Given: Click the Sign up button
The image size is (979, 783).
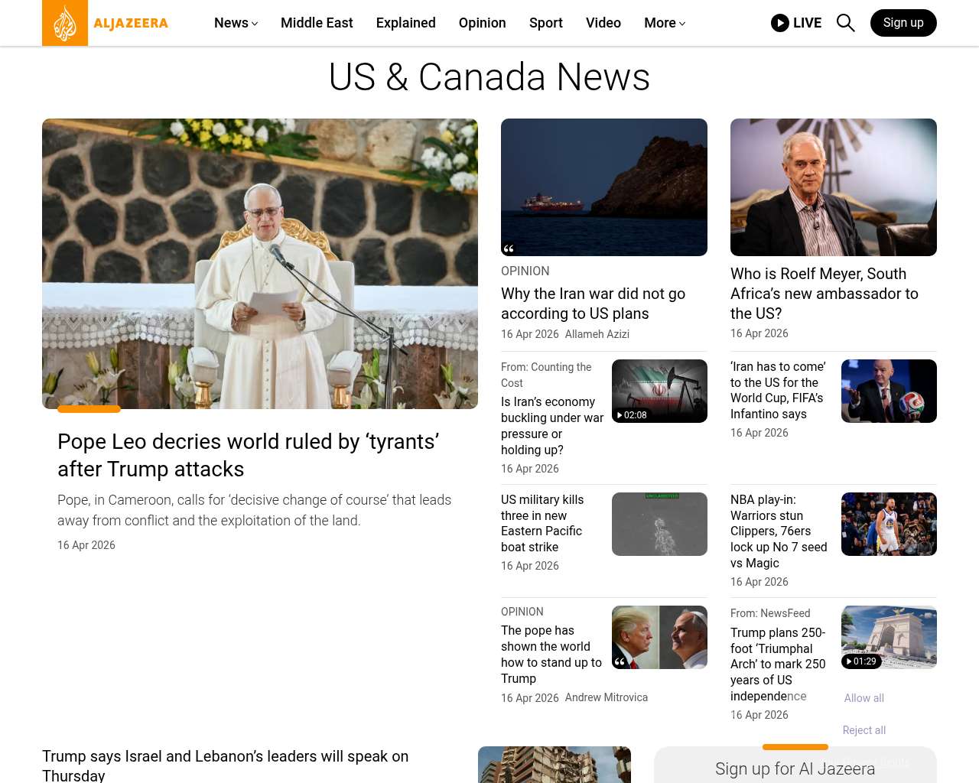Looking at the screenshot, I should point(903,23).
